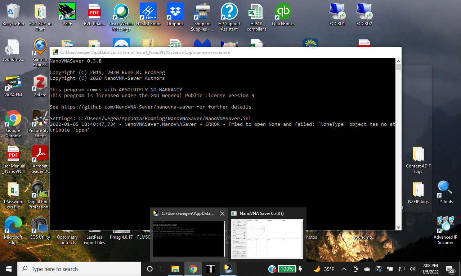Open the User Manual NanoVNA PDF
The height and width of the screenshot is (276, 461).
tap(13, 160)
